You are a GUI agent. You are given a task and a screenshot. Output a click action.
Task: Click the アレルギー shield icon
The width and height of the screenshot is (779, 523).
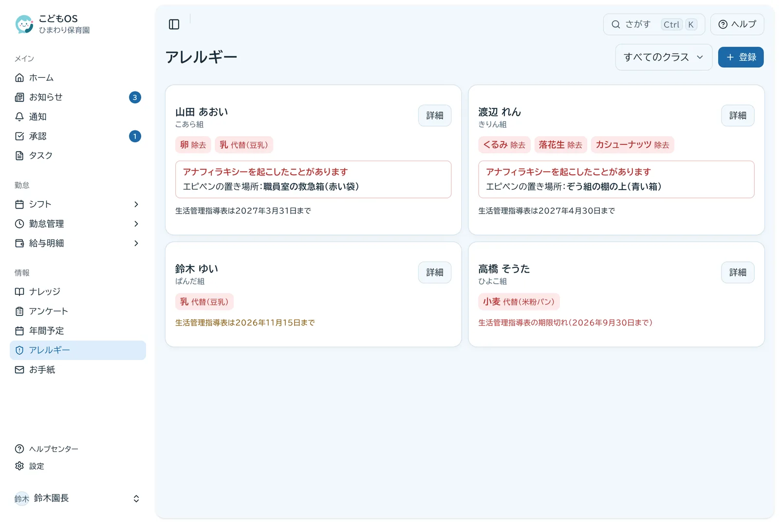19,350
